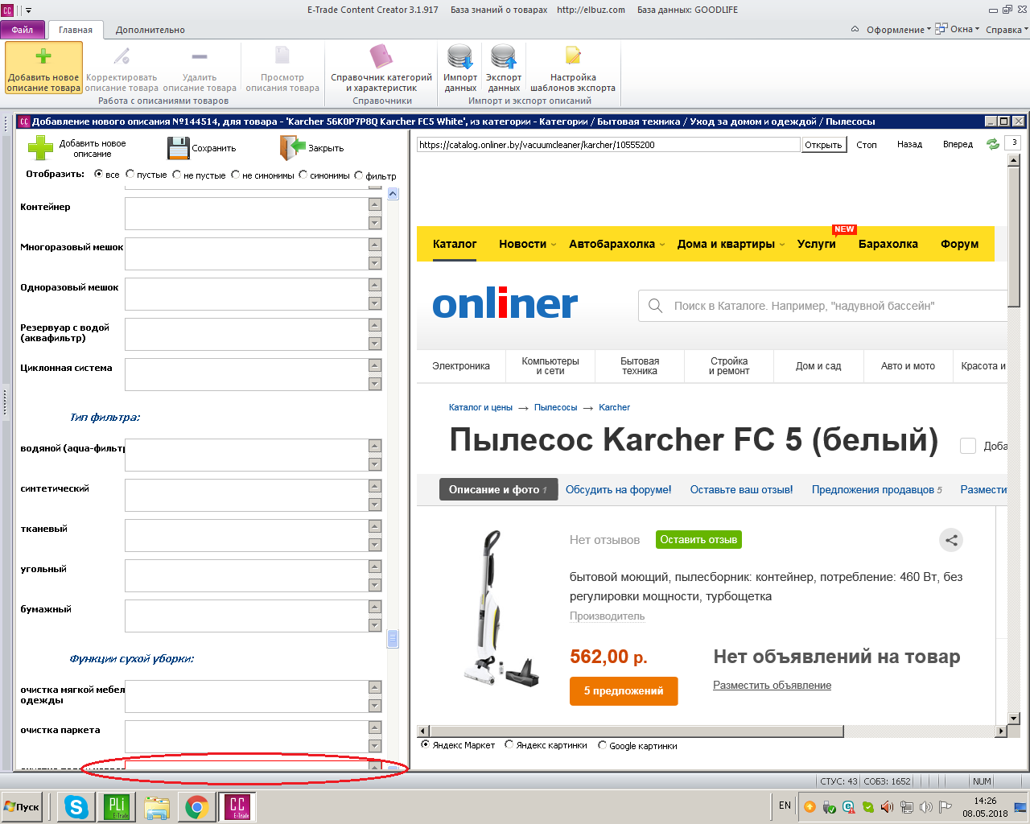This screenshot has height=824, width=1030.
Task: Select the 'пустые' display radio button
Action: (130, 174)
